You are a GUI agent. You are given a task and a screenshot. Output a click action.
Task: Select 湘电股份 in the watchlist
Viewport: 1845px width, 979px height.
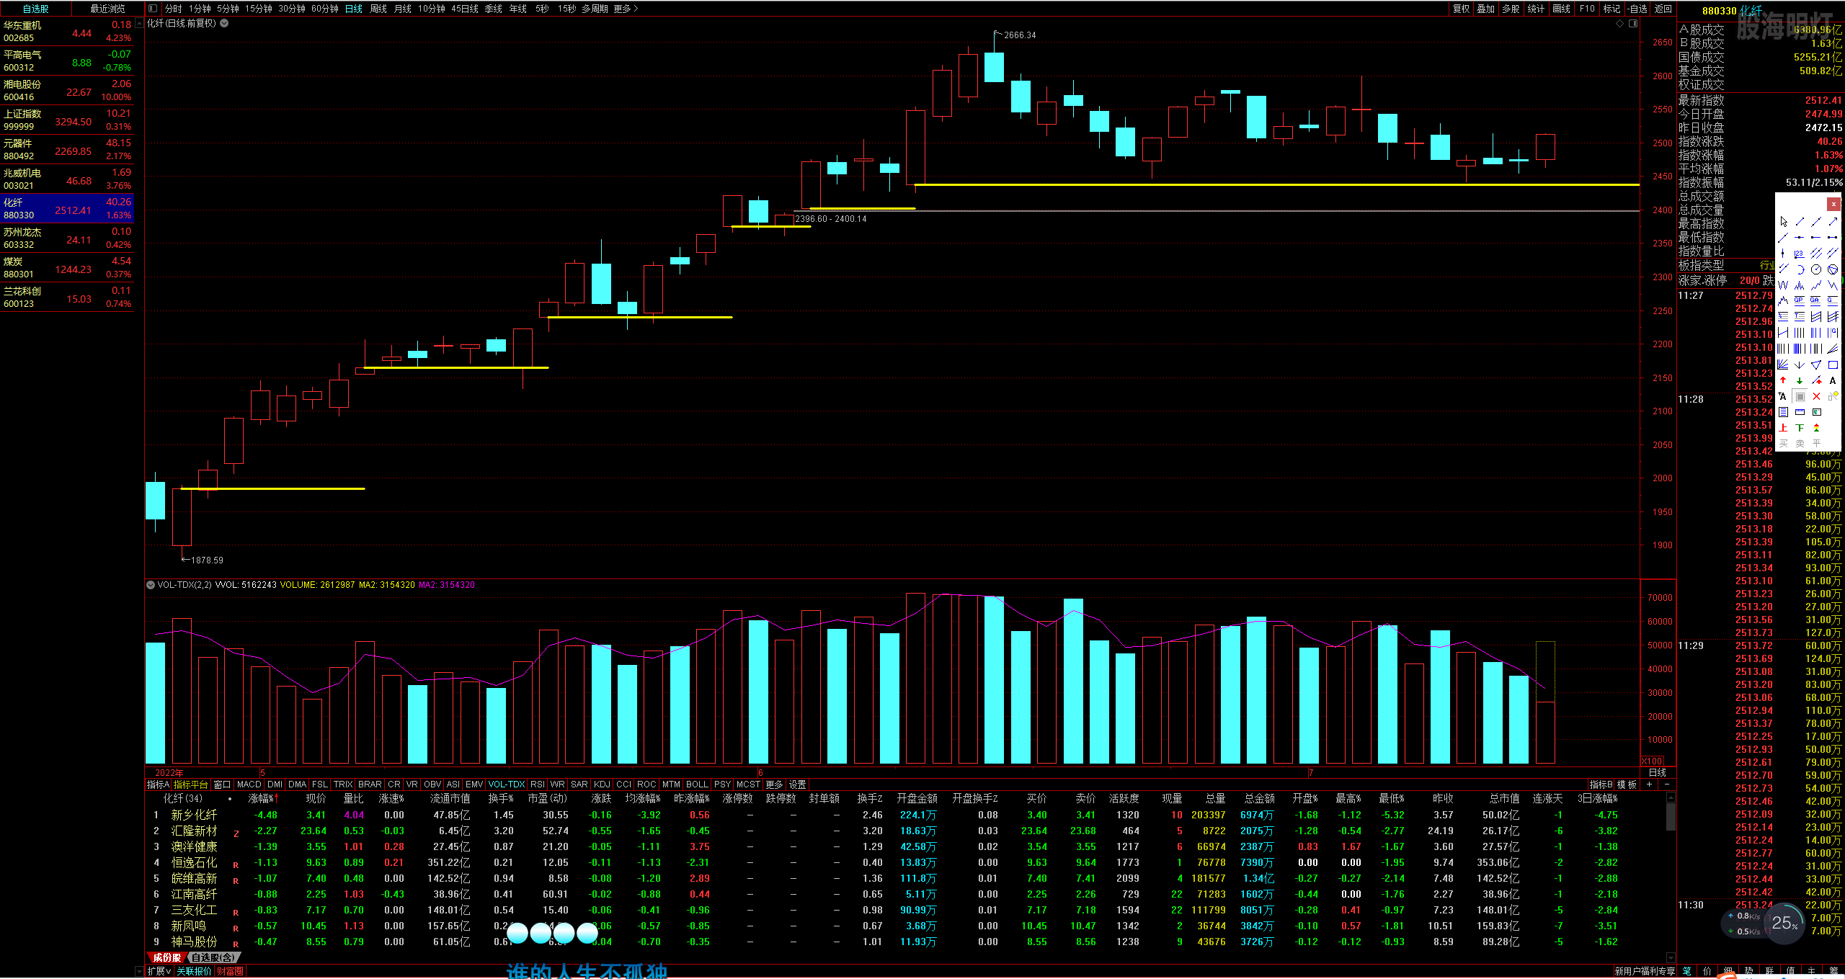pyautogui.click(x=67, y=90)
